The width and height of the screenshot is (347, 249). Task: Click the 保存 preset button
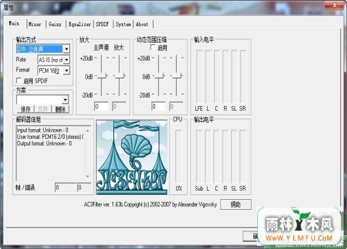[x=26, y=109]
